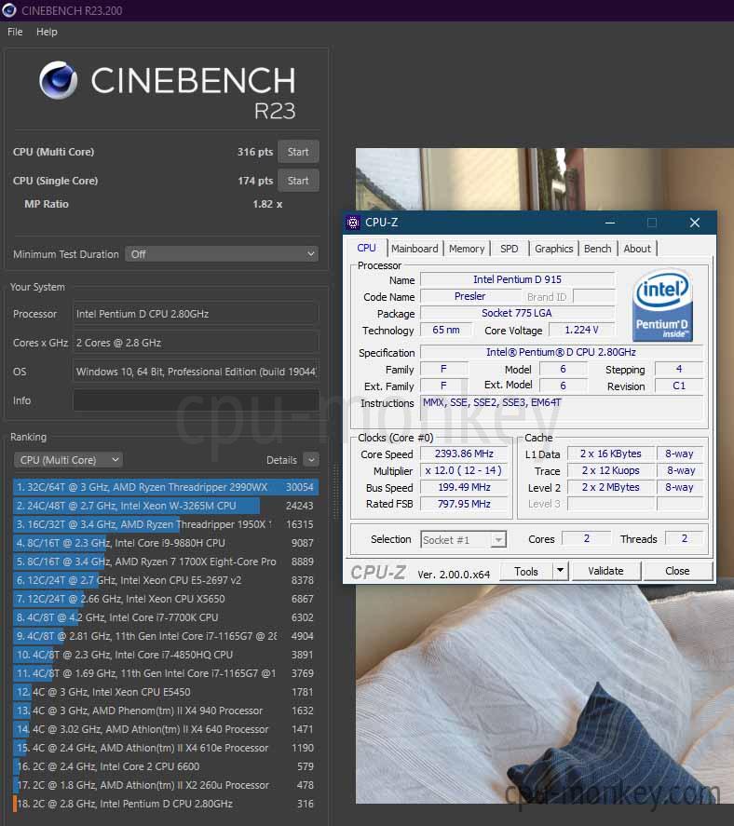
Task: Minimize the CPU-Z window
Action: (610, 223)
